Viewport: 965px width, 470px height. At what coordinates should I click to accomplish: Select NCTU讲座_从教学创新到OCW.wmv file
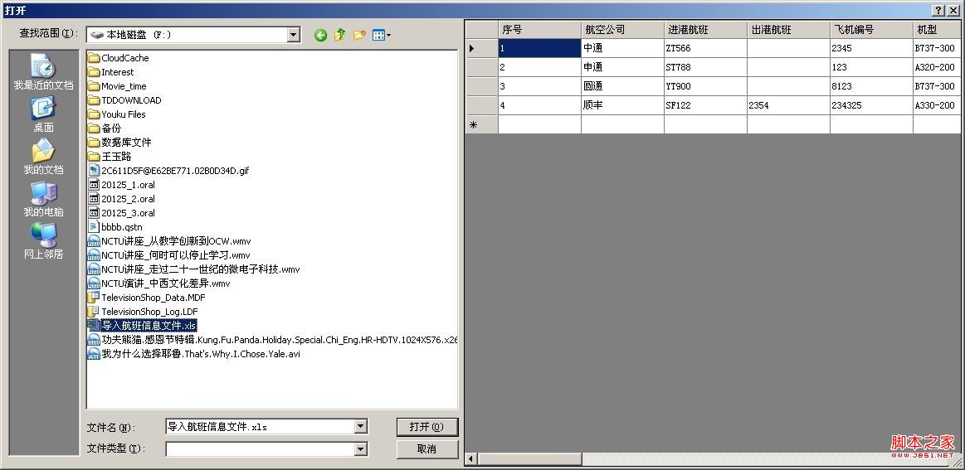tap(169, 241)
